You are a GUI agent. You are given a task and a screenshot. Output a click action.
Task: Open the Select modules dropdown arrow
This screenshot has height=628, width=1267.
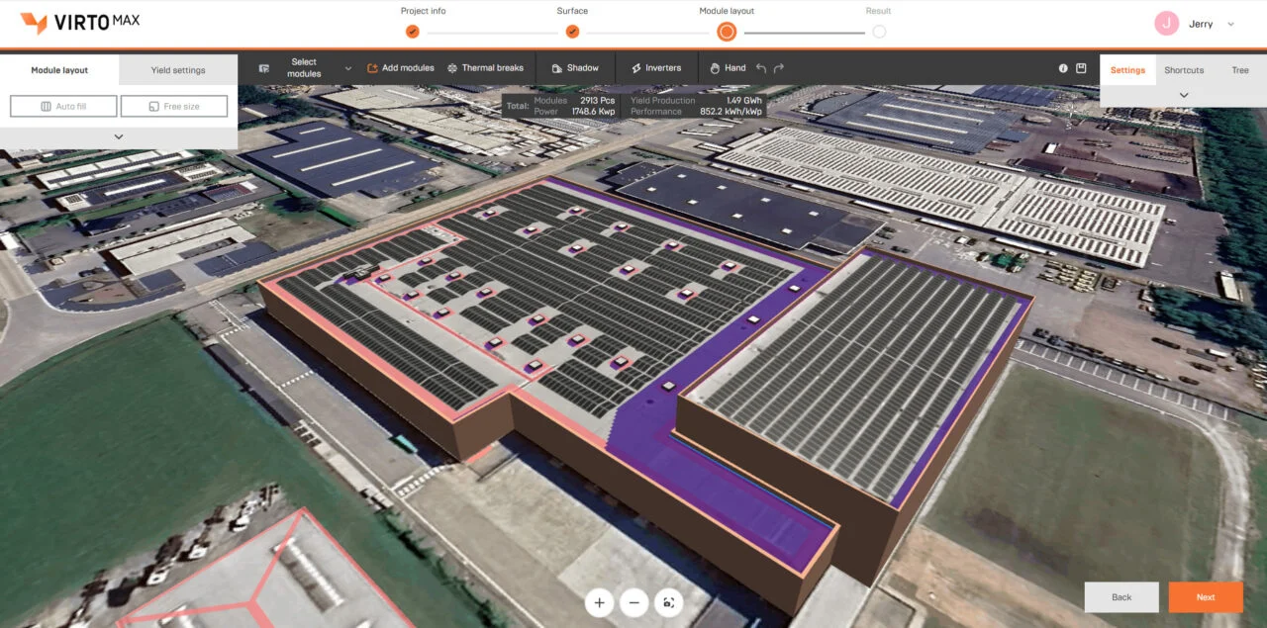347,68
